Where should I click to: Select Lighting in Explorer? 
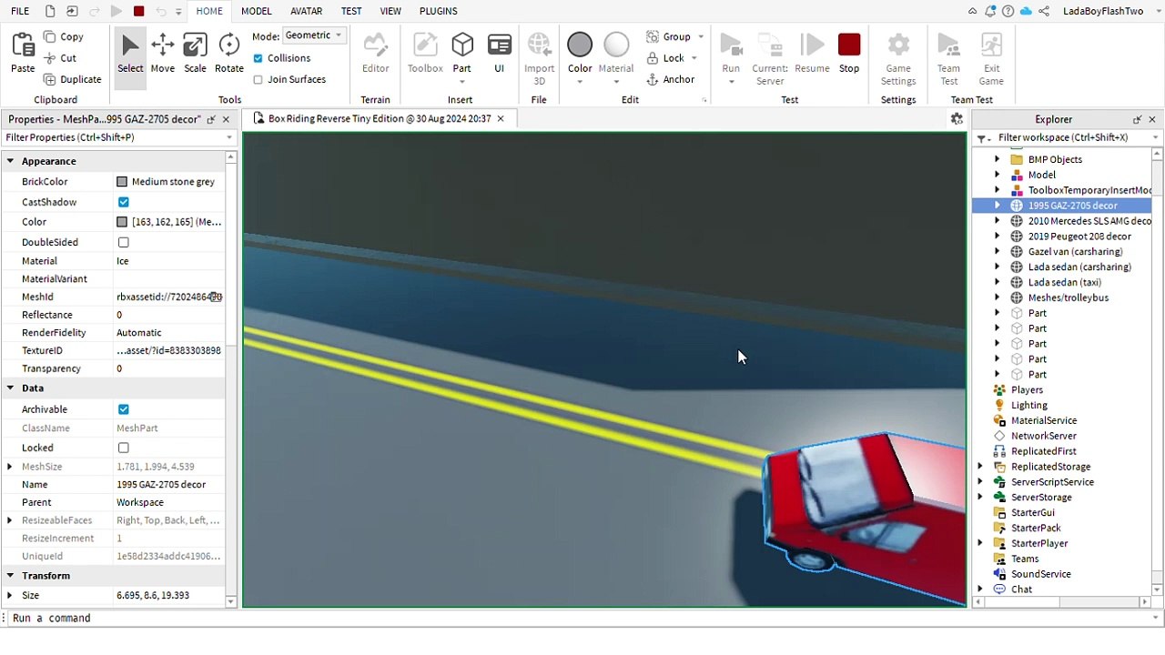pyautogui.click(x=1028, y=405)
